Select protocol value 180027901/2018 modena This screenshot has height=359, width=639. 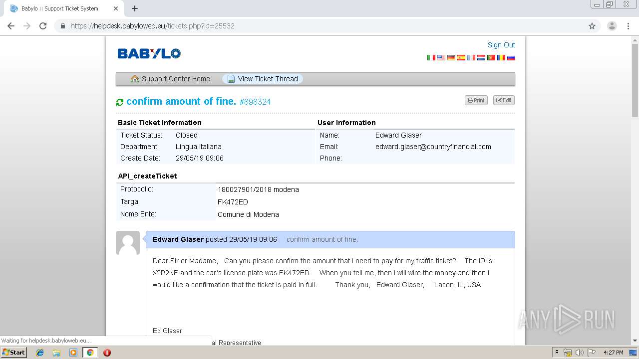coord(258,189)
